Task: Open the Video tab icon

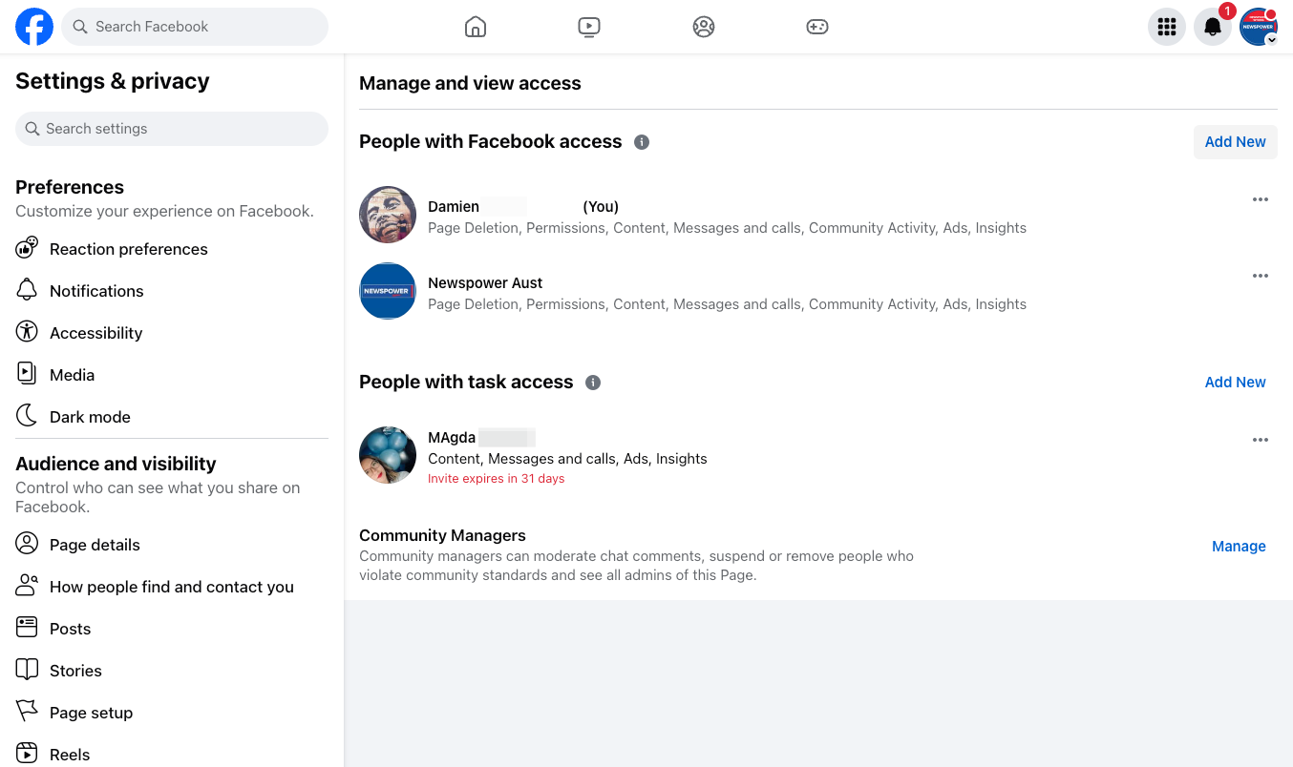Action: coord(589,27)
